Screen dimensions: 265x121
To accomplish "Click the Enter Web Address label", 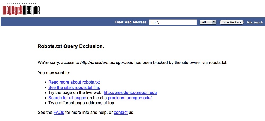I will tap(131, 22).
